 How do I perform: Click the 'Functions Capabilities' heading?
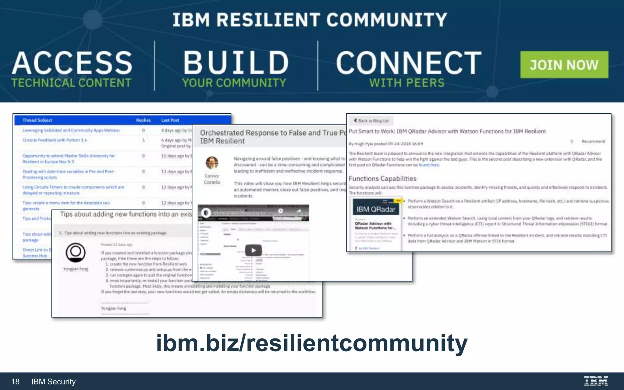tap(382, 179)
